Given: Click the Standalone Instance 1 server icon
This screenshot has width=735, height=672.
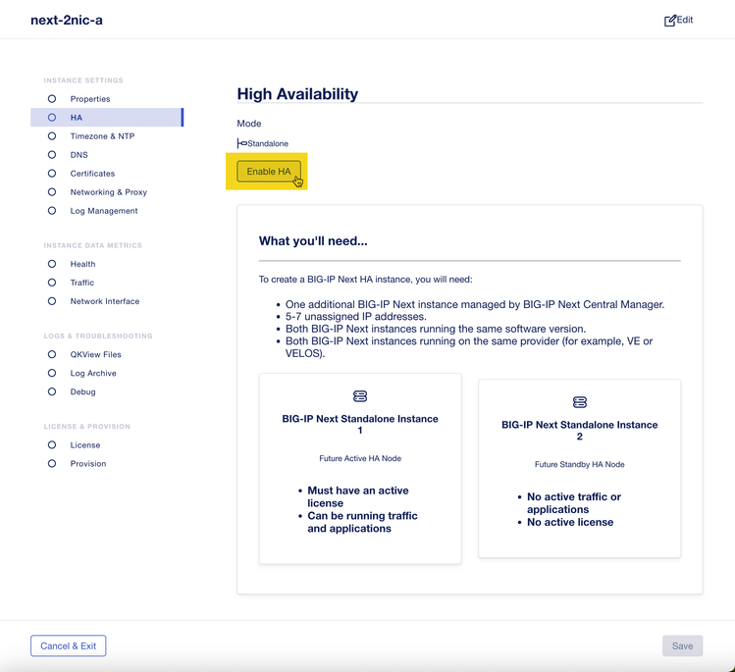Looking at the screenshot, I should (360, 396).
